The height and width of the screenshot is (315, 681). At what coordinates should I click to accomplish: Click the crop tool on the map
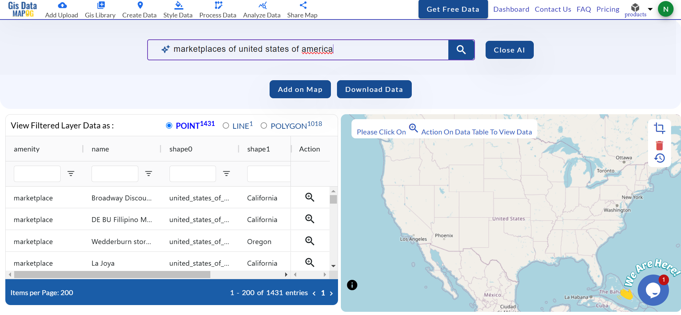659,128
